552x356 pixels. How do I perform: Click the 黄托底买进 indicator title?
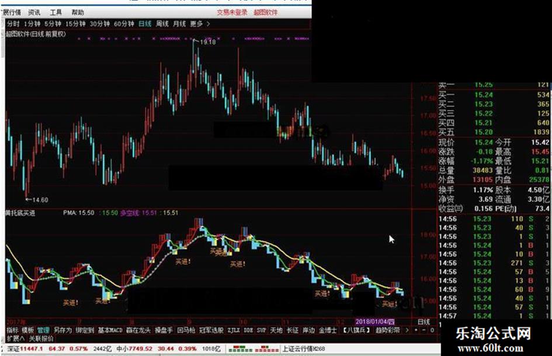20,213
